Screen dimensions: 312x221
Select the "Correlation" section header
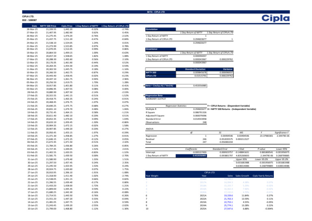[x=160, y=29]
